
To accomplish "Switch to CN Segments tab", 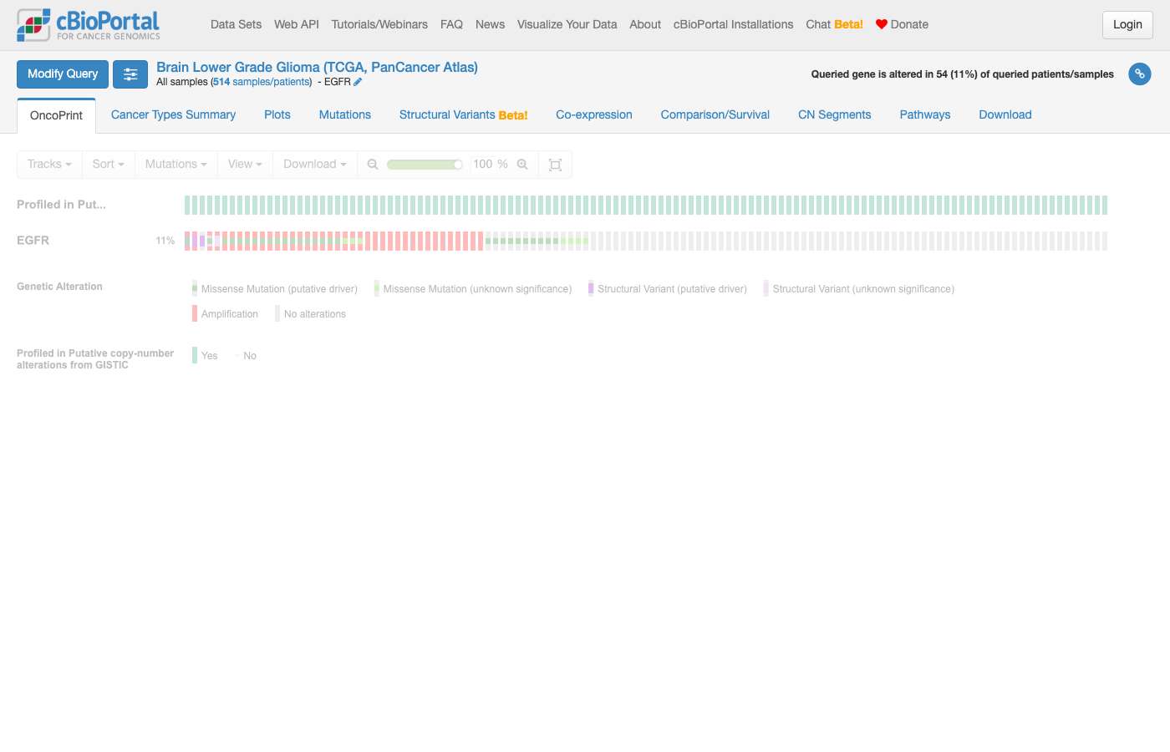I will click(x=835, y=115).
